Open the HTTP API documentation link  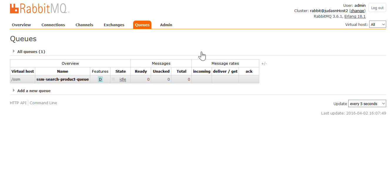coord(18,102)
